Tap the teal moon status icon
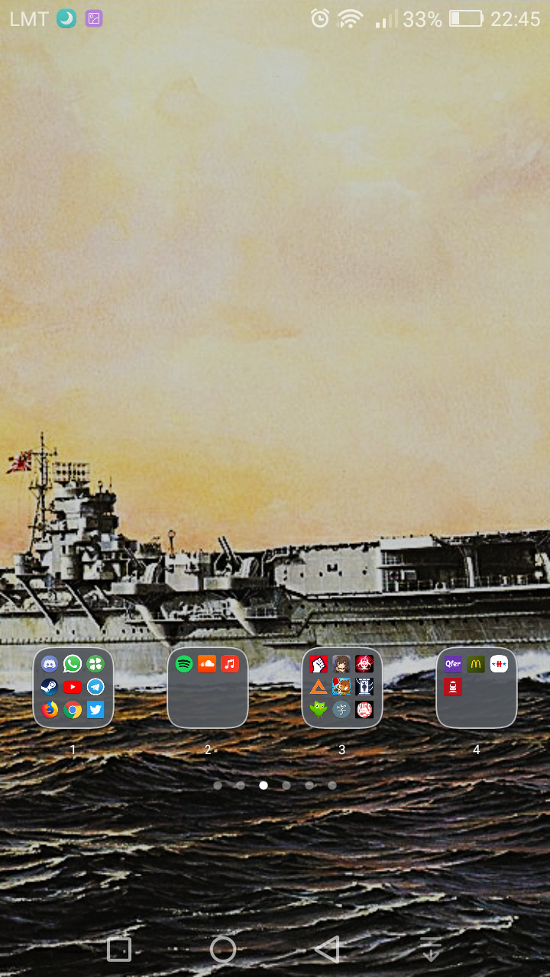The height and width of the screenshot is (977, 550). pos(66,19)
